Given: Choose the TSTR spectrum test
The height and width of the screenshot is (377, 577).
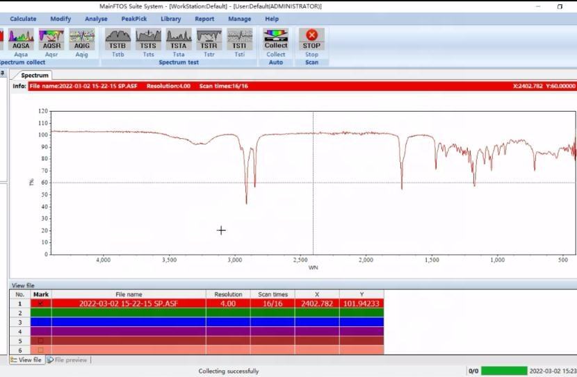Looking at the screenshot, I should (209, 40).
